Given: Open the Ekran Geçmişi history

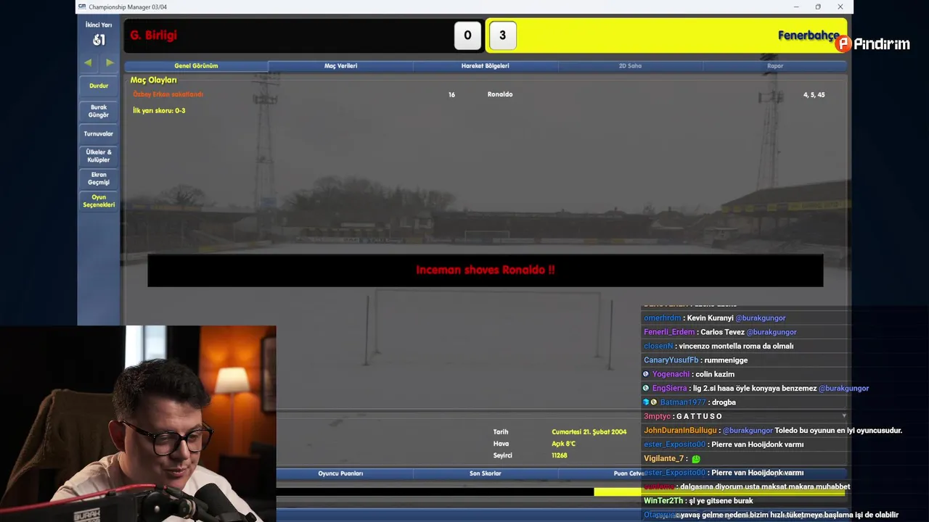Looking at the screenshot, I should point(99,178).
